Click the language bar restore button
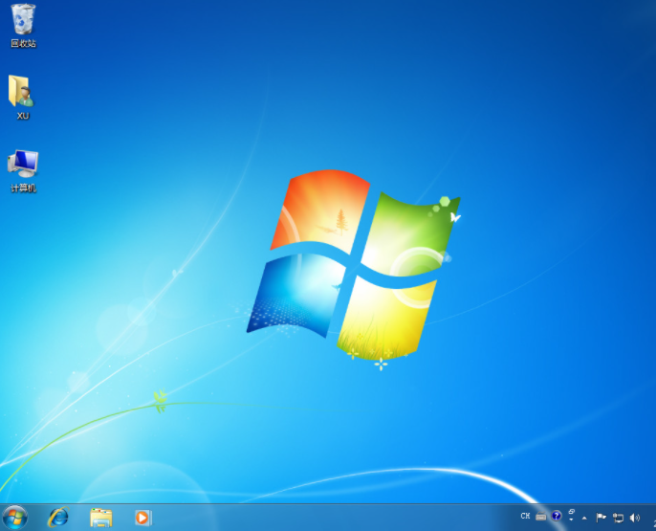The width and height of the screenshot is (656, 531). click(571, 512)
